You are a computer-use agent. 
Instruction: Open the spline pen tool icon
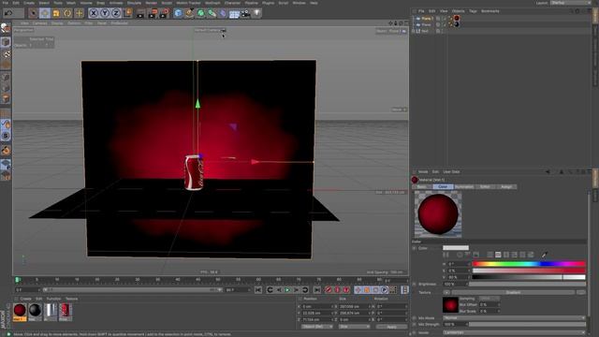(x=189, y=14)
